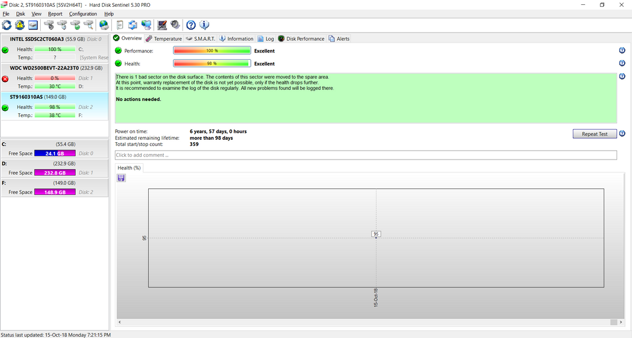The image size is (632, 338).
Task: Click the C: drive 24.1 GB free space bar
Action: [x=55, y=153]
